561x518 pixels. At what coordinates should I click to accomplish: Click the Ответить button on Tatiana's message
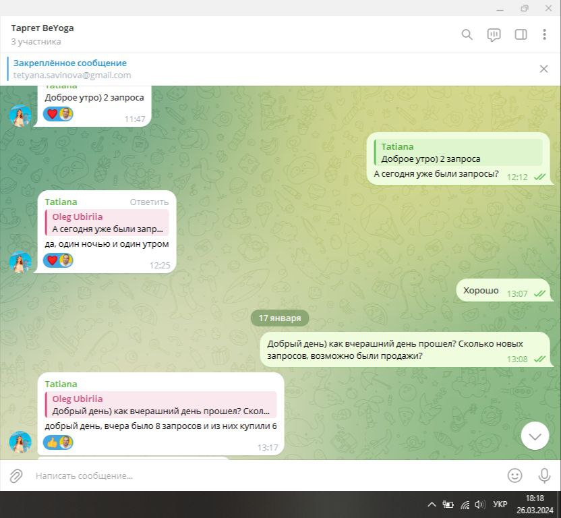(149, 202)
